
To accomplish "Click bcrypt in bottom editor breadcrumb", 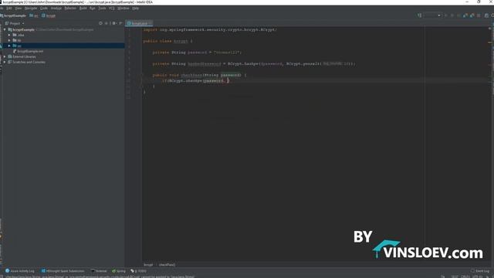I will point(148,265).
